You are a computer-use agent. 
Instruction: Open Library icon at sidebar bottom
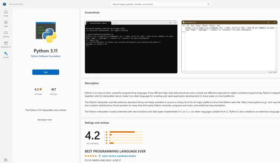[6, 160]
